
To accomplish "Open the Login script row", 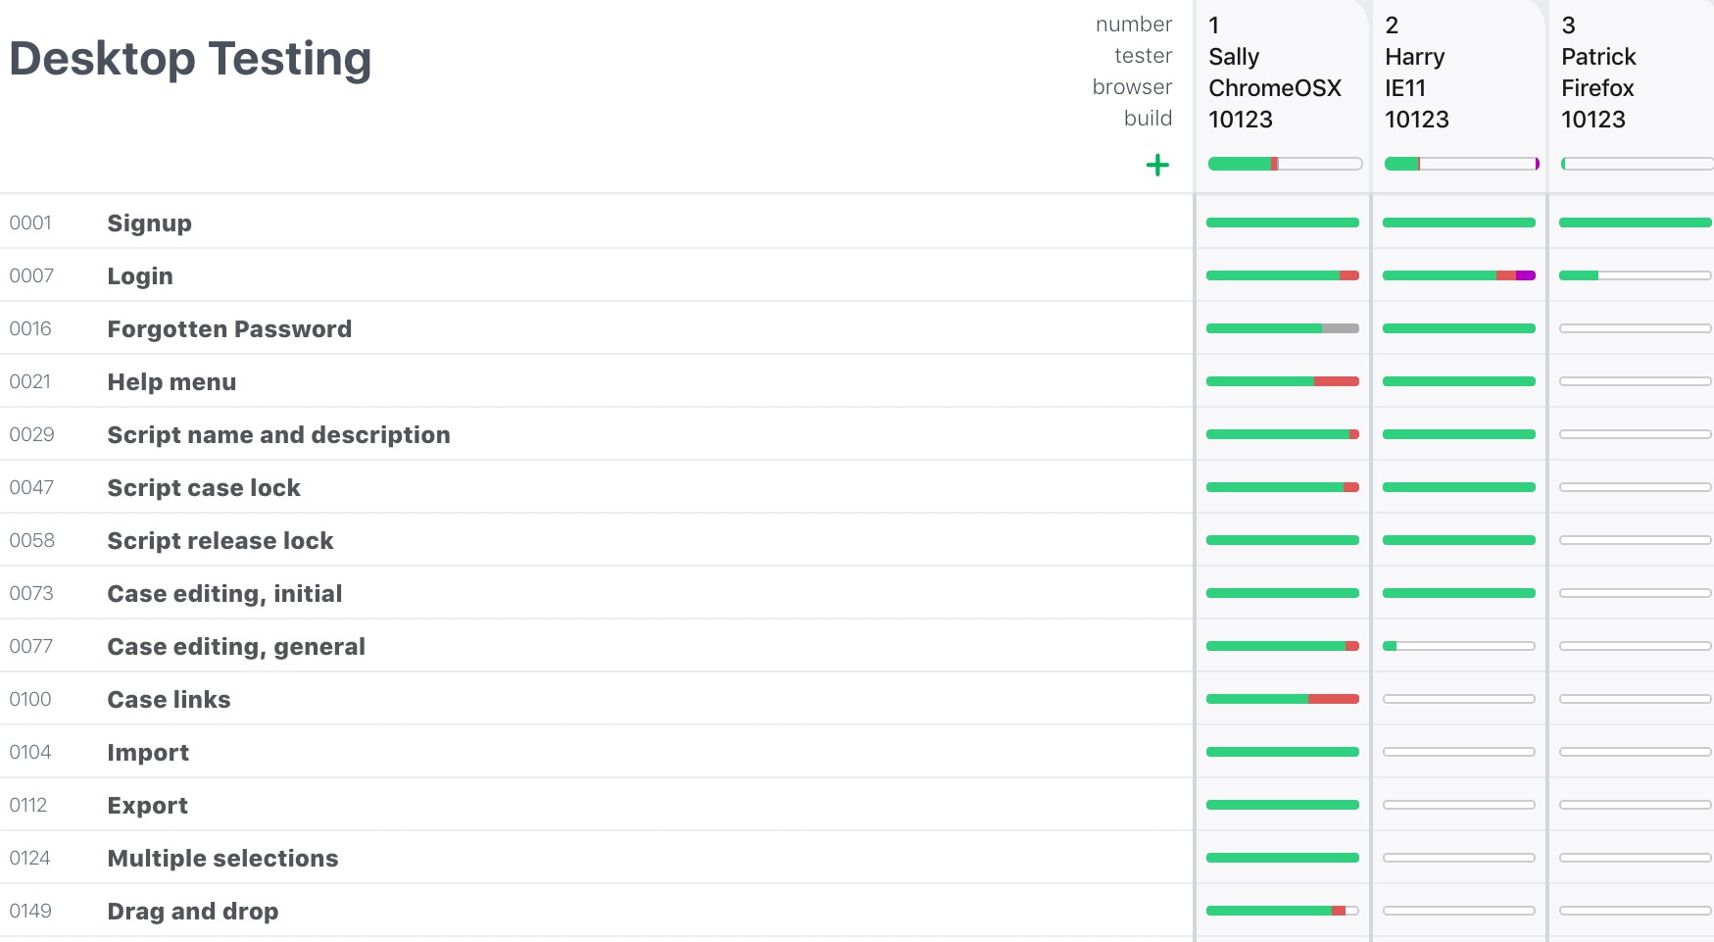I will click(596, 275).
